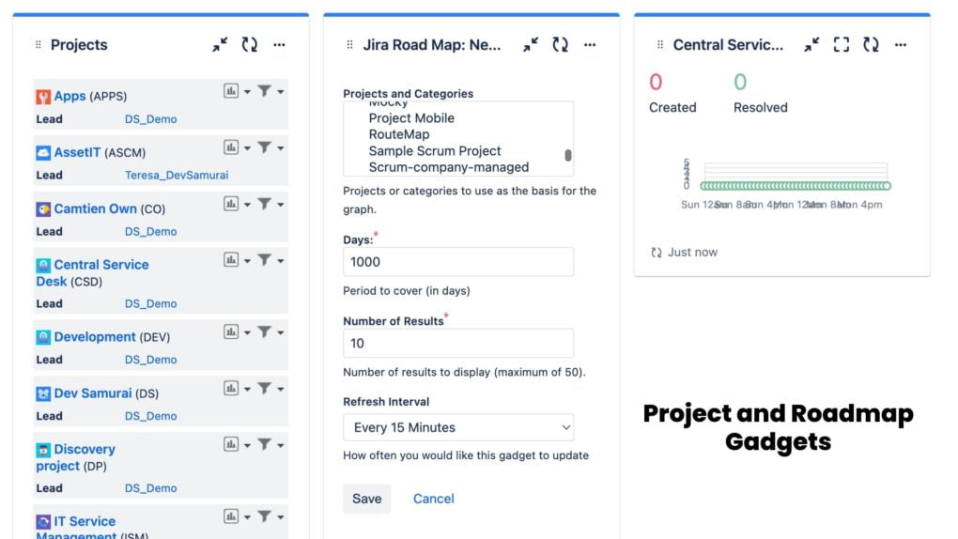Viewport: 958px width, 539px height.
Task: Minimize the Central Service gadget
Action: 811,45
